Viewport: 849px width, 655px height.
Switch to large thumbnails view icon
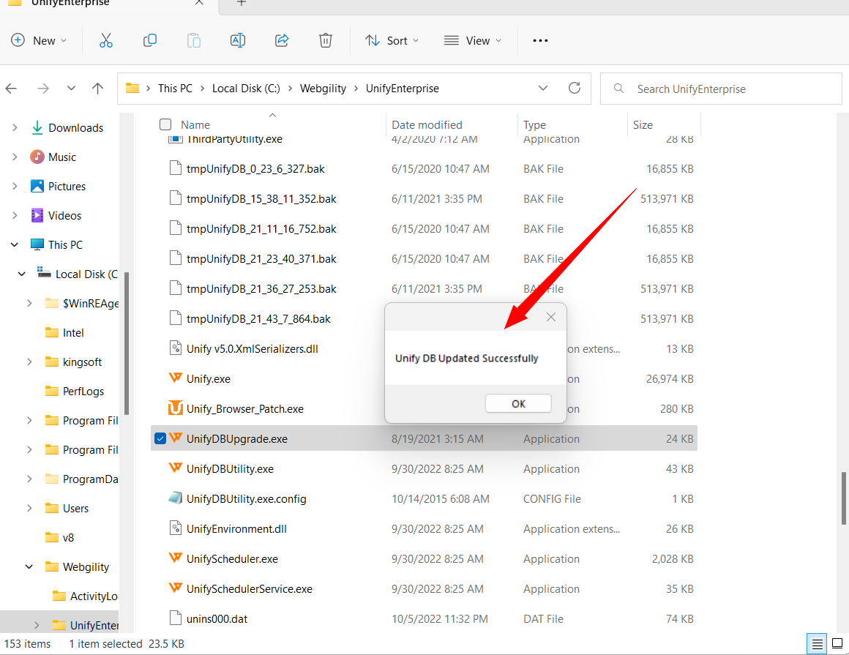tap(837, 643)
